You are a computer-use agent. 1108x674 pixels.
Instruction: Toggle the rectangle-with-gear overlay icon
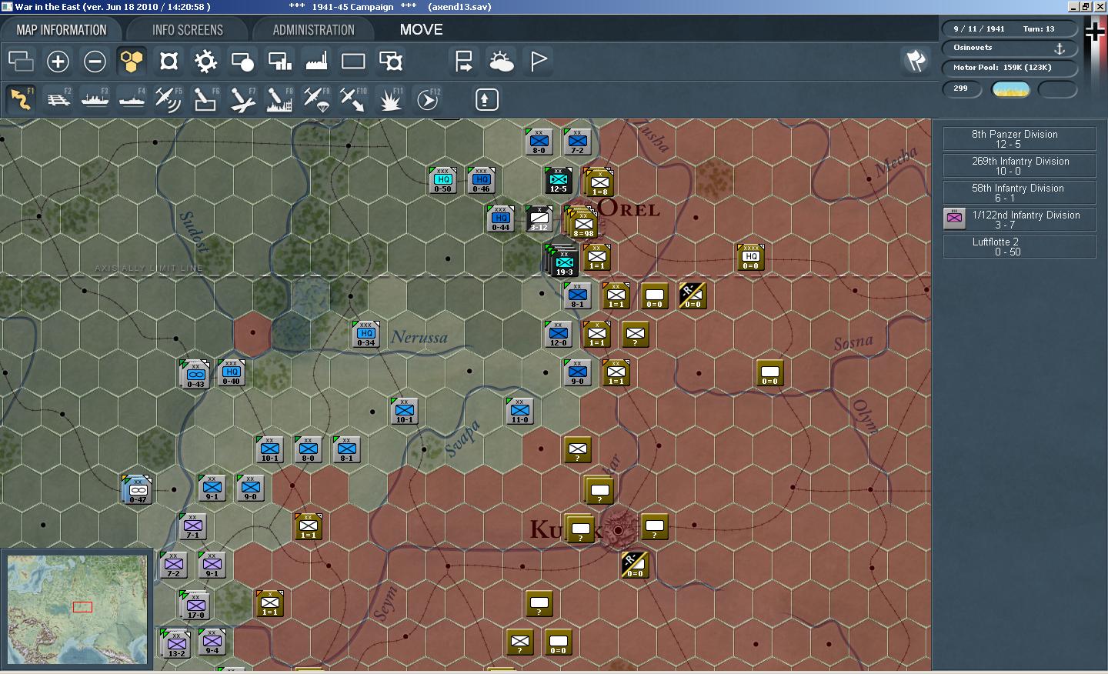click(390, 61)
